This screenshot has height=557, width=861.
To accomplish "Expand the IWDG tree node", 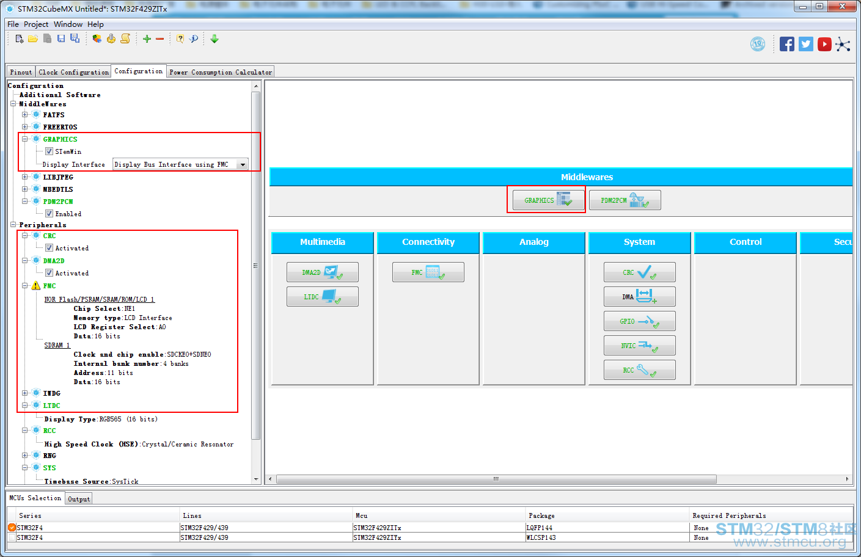I will [x=25, y=393].
